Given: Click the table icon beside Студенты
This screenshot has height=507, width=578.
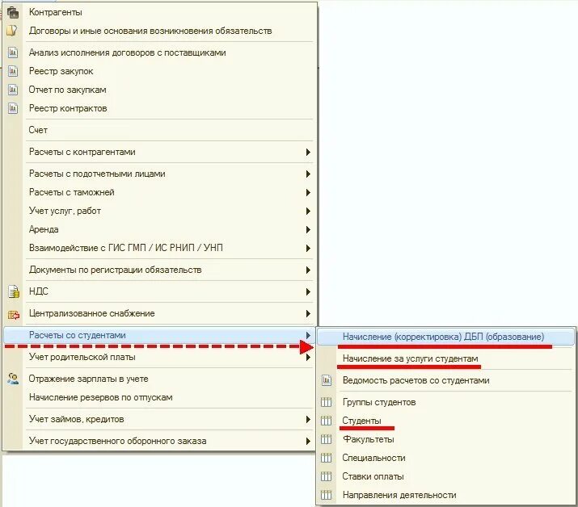Looking at the screenshot, I should pyautogui.click(x=327, y=421).
